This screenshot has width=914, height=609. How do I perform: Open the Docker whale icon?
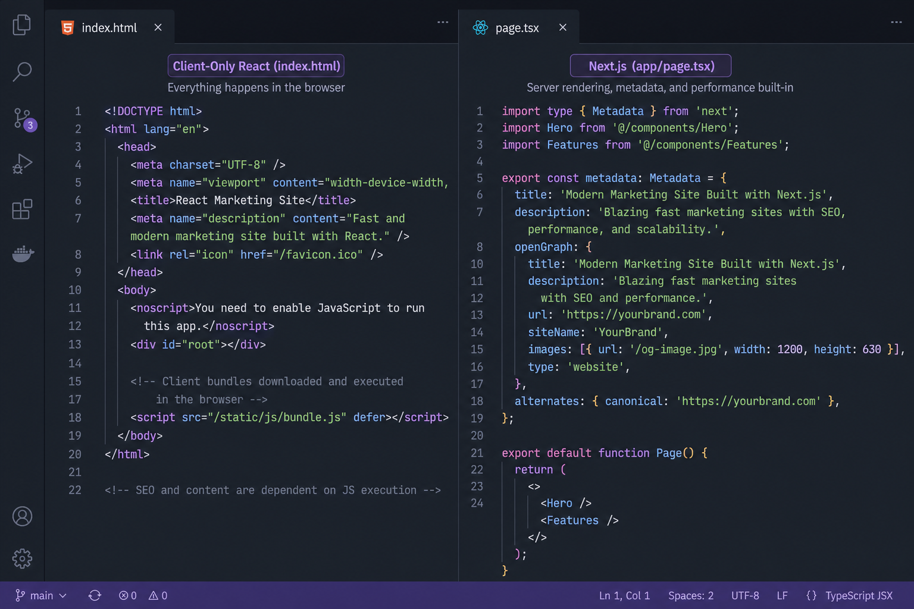pyautogui.click(x=23, y=254)
